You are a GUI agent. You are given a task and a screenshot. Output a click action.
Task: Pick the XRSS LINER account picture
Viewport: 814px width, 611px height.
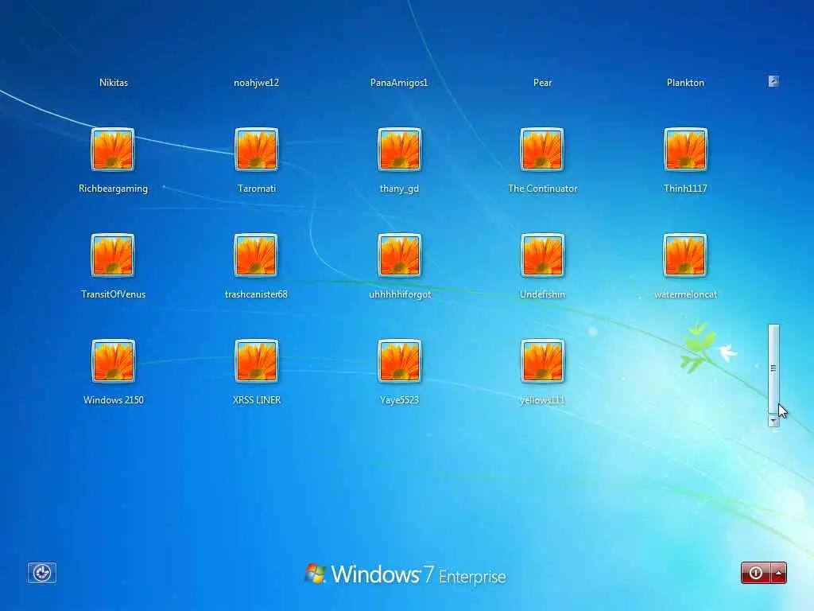[x=257, y=361]
